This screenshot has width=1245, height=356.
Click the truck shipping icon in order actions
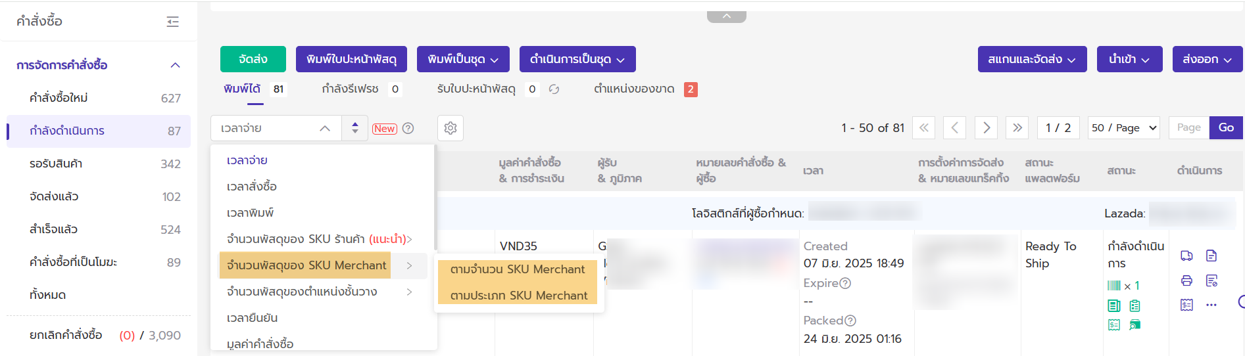pos(1186,256)
